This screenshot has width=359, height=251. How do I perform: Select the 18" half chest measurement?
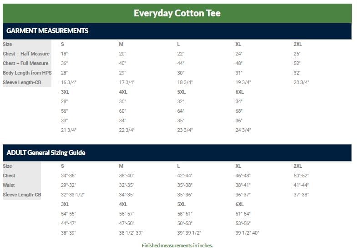[x=64, y=54]
